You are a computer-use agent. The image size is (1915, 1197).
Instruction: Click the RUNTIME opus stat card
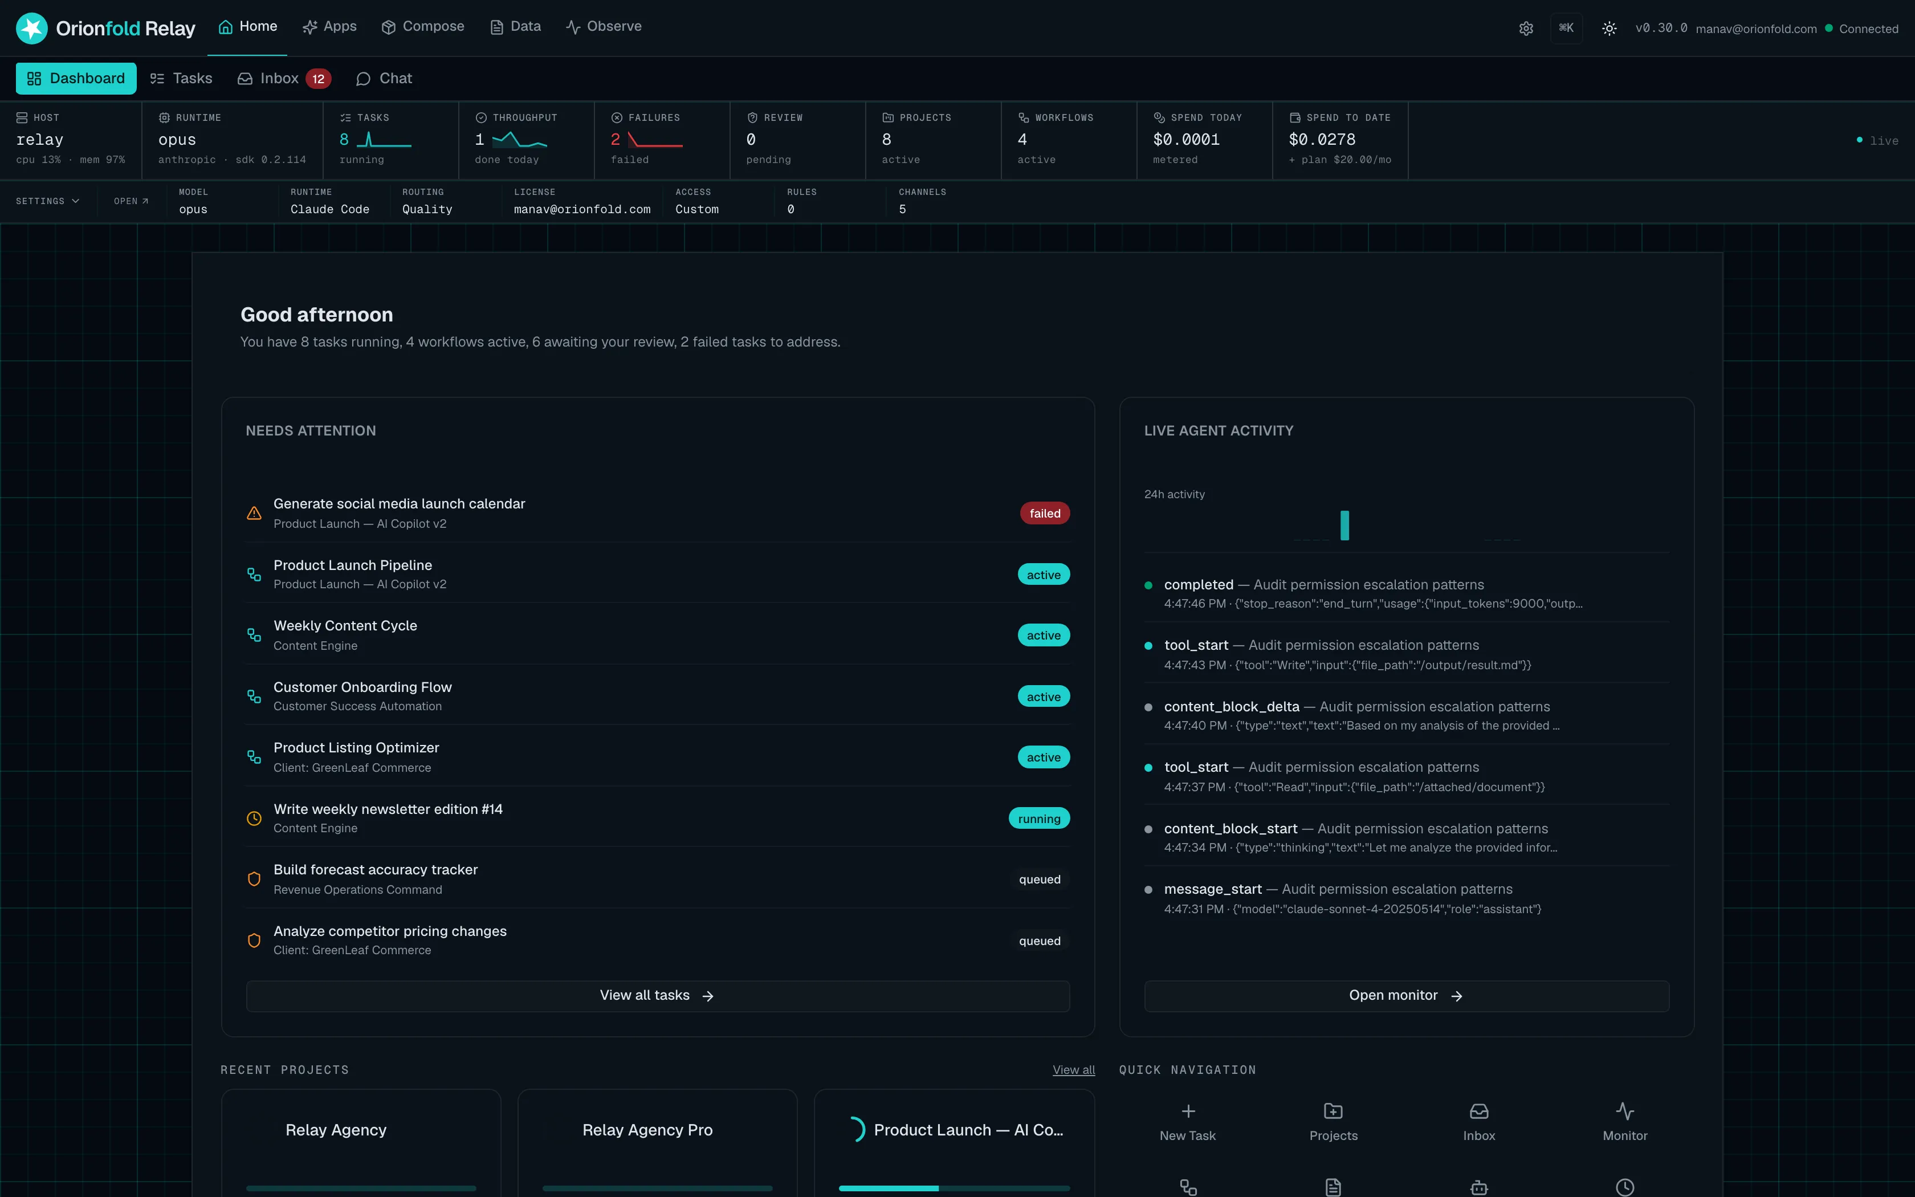pyautogui.click(x=232, y=139)
